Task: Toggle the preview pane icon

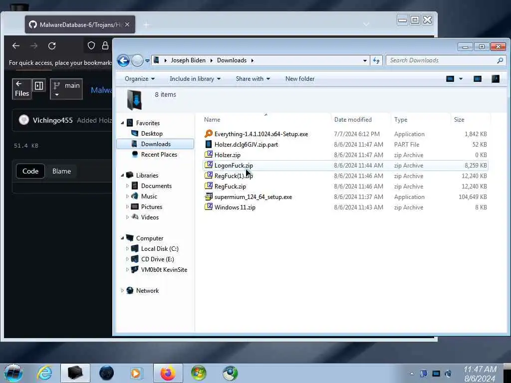Action: point(478,79)
